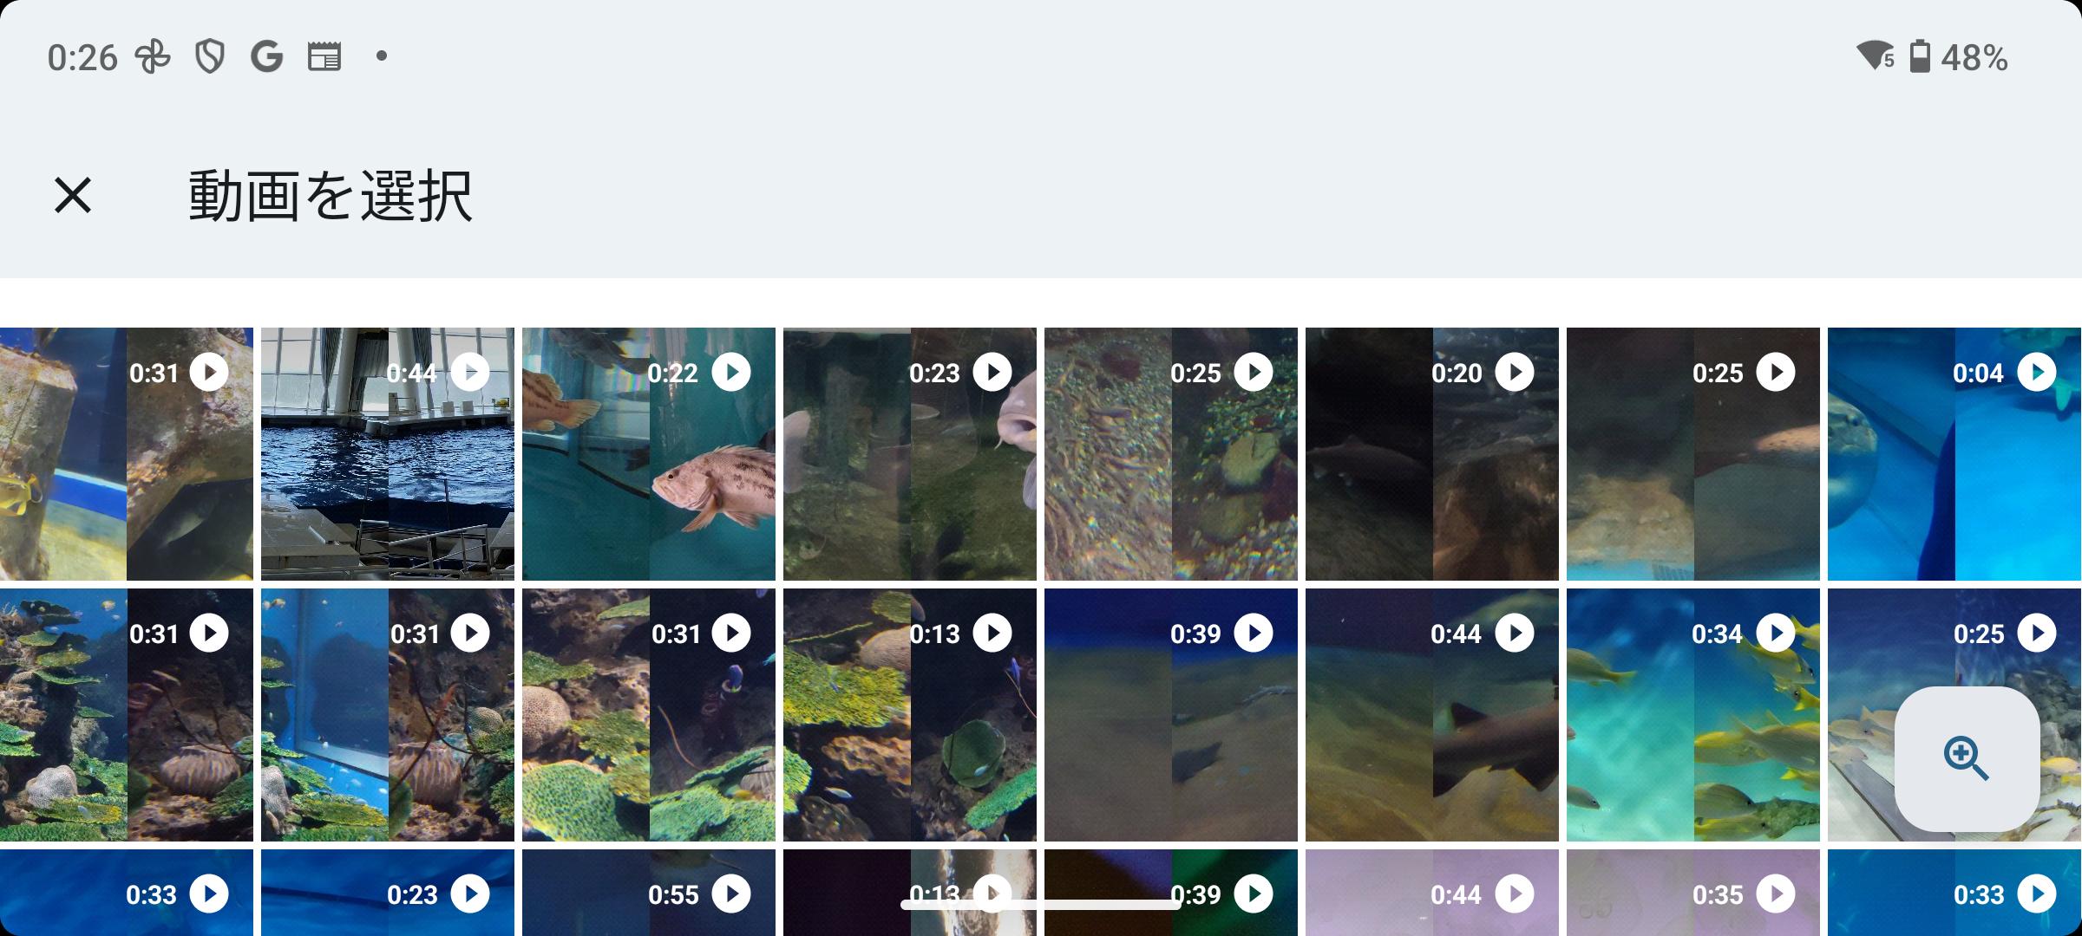
Task: Tap the zoom magnifier floating button
Action: pyautogui.click(x=1967, y=759)
